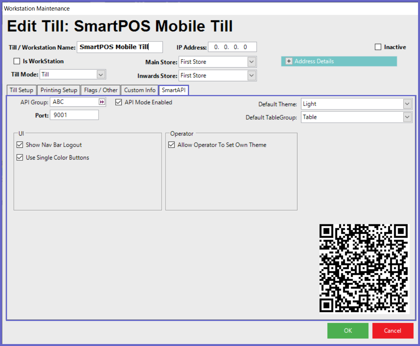This screenshot has height=346, width=420.
Task: Expand the Inwards Store dropdown
Action: tap(251, 75)
